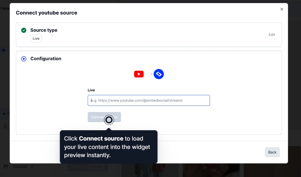The image size is (301, 177).
Task: Click the Connect source button
Action: 104,117
